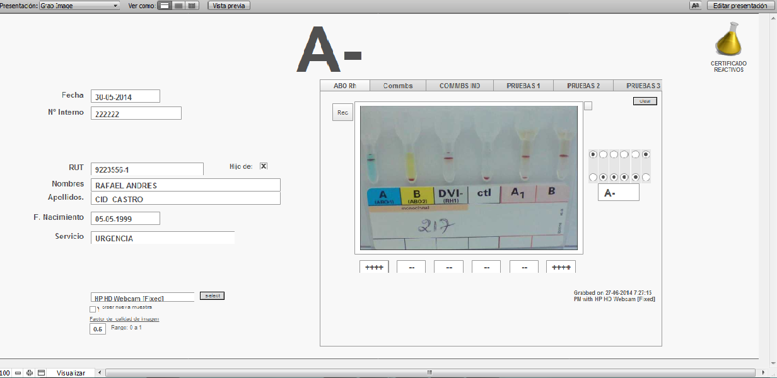Click the Nombres field with RAFAEL ANDRES
This screenshot has width=777, height=378.
tap(185, 185)
